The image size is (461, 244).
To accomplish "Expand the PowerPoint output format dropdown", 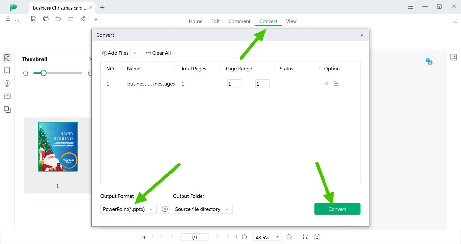I will point(151,209).
